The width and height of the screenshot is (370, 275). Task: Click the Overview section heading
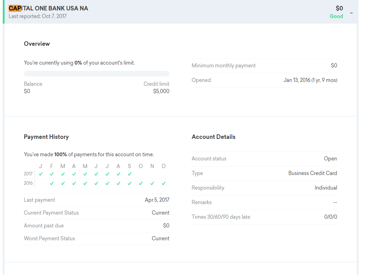[x=37, y=44]
